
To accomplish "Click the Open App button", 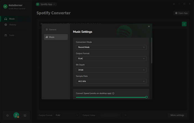I will [181, 13].
